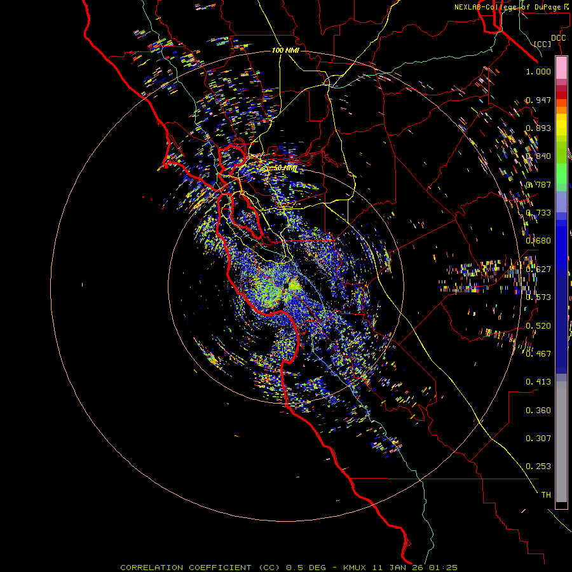The image size is (572, 572).
Task: Pick the pink top segment of color bar
Action: pyautogui.click(x=561, y=67)
